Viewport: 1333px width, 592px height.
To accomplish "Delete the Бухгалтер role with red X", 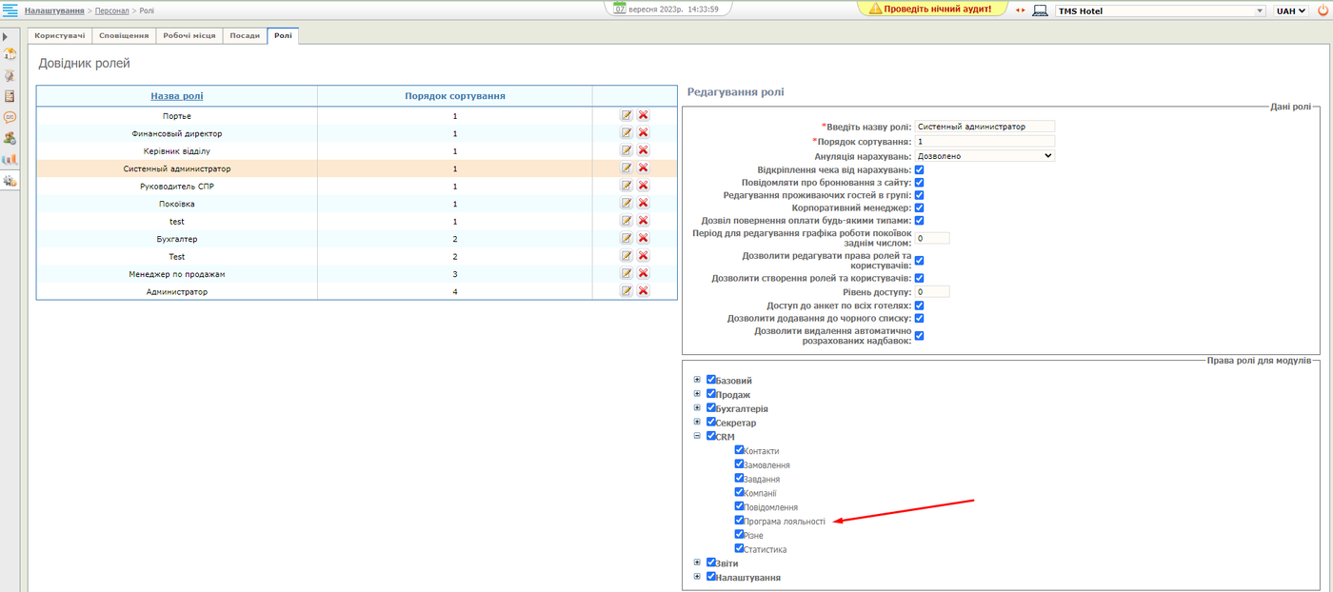I will pos(644,239).
